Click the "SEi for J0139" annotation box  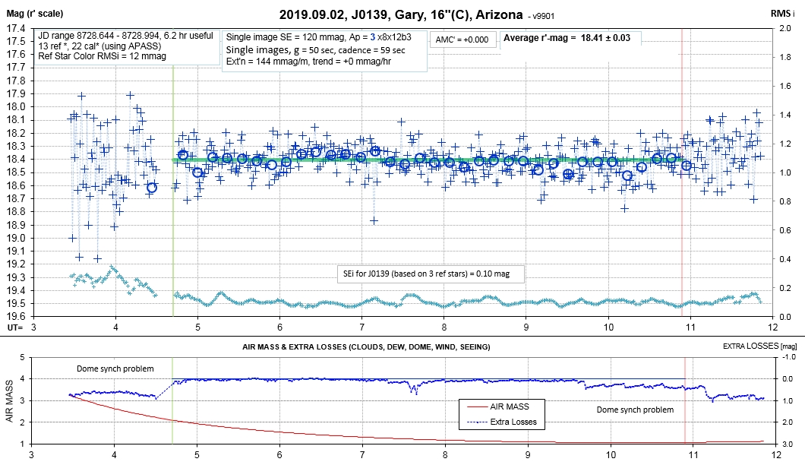431,274
